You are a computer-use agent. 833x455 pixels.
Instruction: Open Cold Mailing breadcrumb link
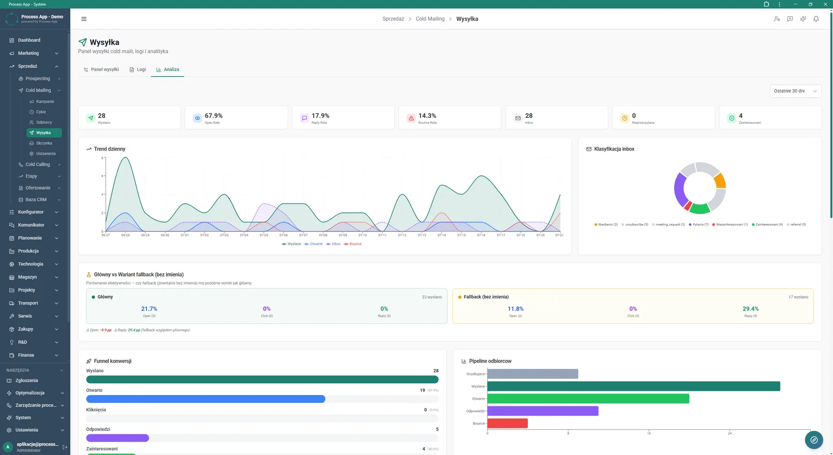coord(430,19)
